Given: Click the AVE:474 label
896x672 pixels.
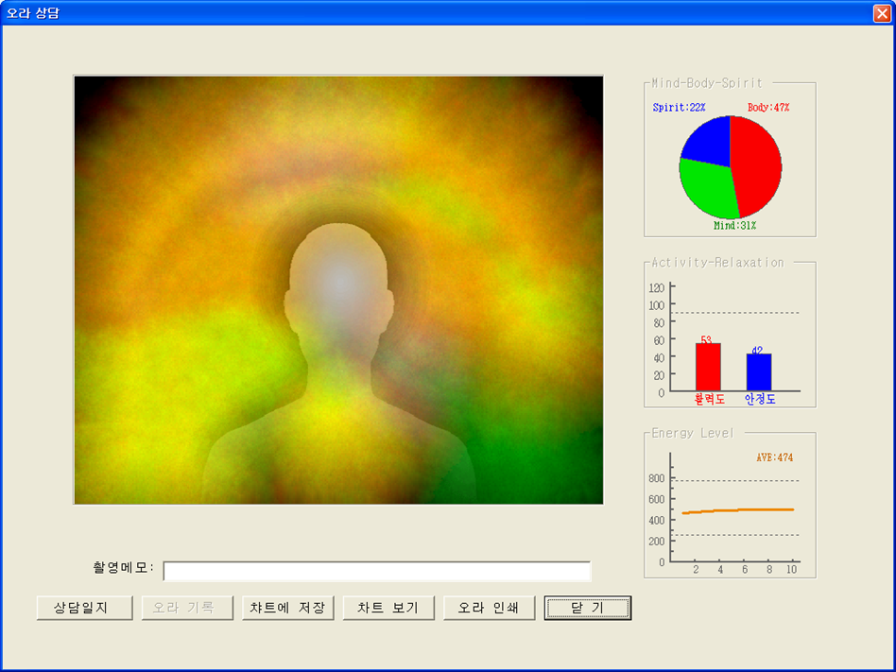Looking at the screenshot, I should pyautogui.click(x=774, y=457).
